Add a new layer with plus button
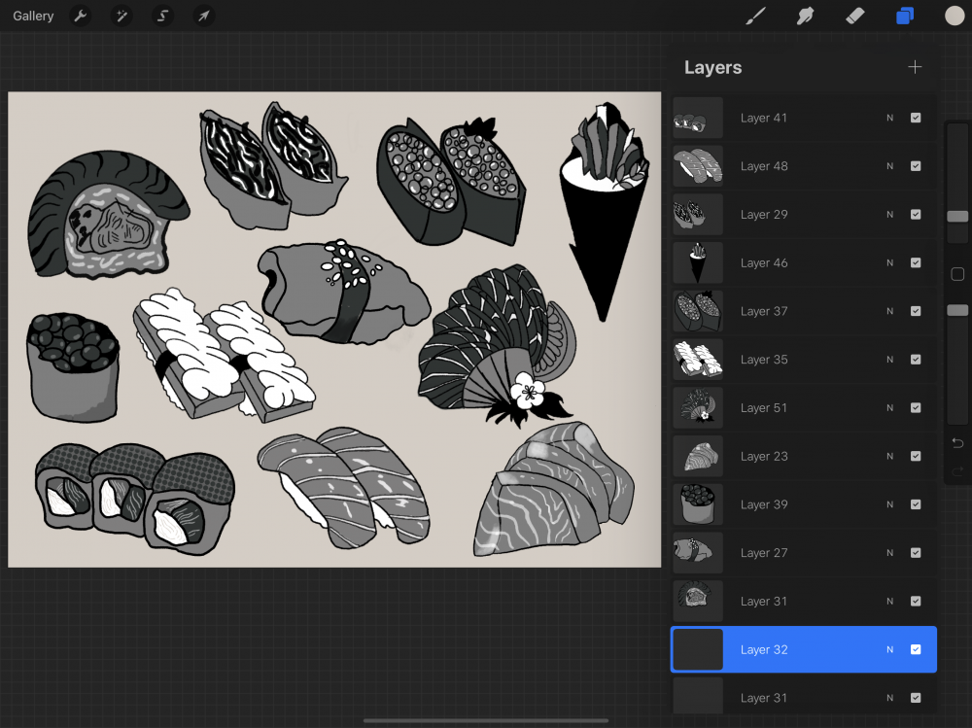 point(914,67)
